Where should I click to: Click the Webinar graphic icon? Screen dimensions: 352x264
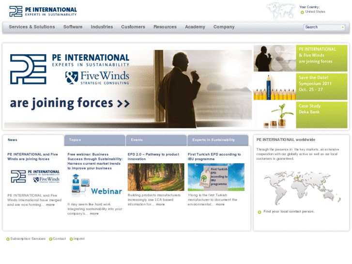pyautogui.click(x=97, y=185)
